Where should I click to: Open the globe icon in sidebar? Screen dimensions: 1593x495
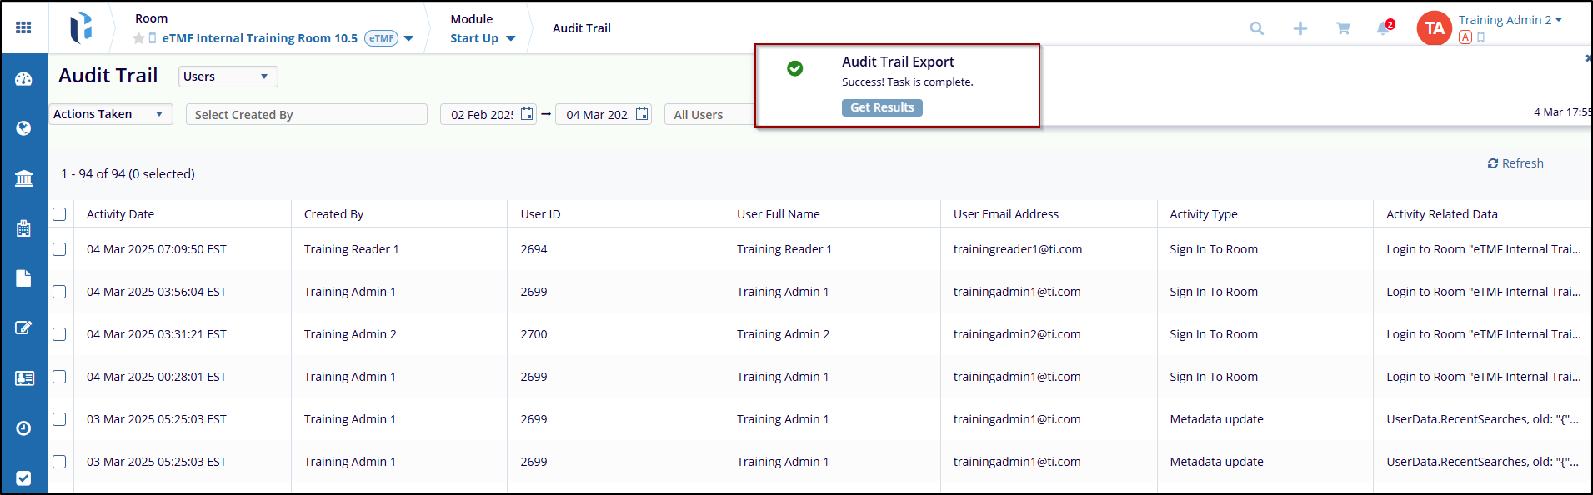[x=23, y=127]
